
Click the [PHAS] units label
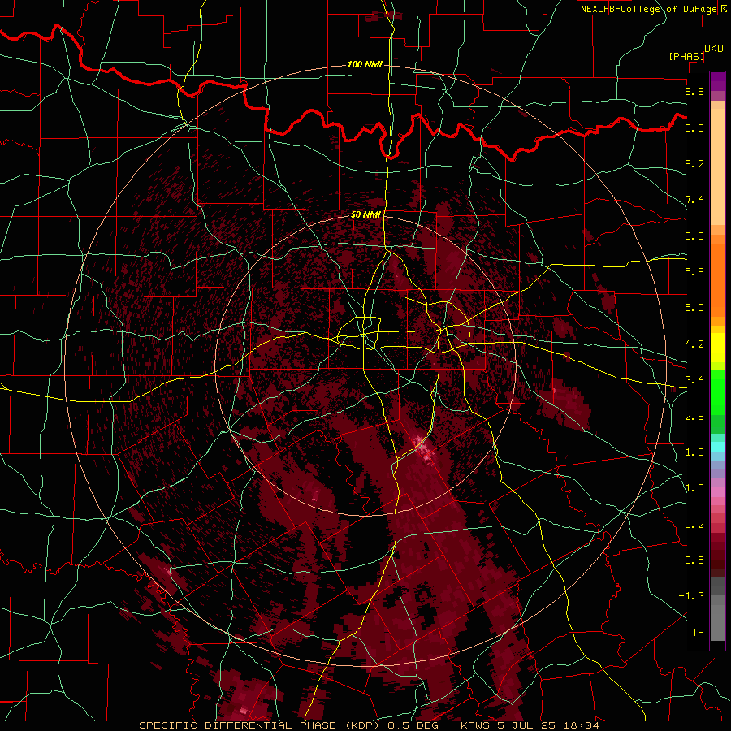click(x=686, y=56)
